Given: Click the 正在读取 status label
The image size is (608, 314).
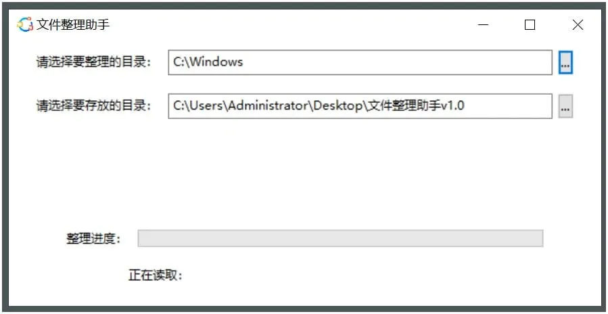Looking at the screenshot, I should [156, 275].
